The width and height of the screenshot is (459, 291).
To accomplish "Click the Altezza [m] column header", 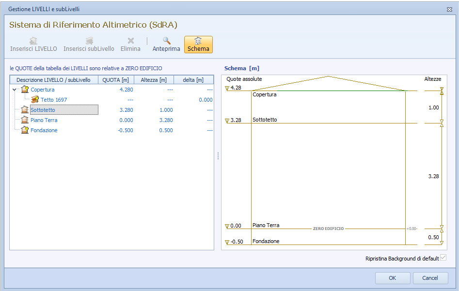I will 153,80.
